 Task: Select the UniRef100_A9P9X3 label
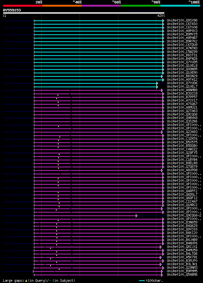pos(182,31)
